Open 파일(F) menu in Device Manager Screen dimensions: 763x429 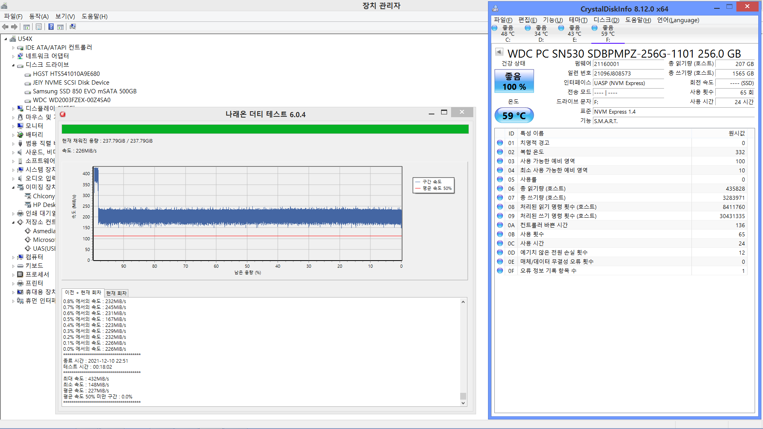pyautogui.click(x=13, y=16)
